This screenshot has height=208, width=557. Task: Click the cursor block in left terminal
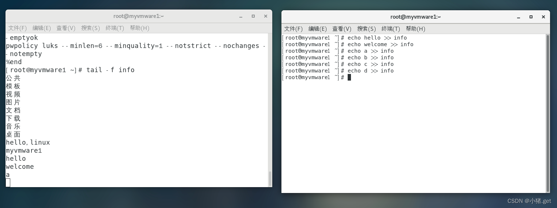coord(8,183)
